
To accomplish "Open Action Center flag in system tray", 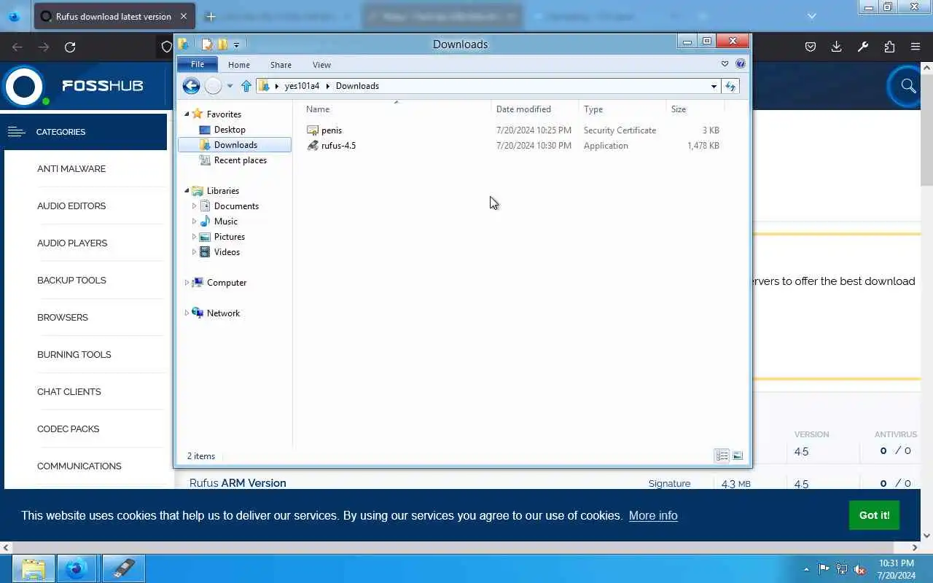I will (824, 569).
